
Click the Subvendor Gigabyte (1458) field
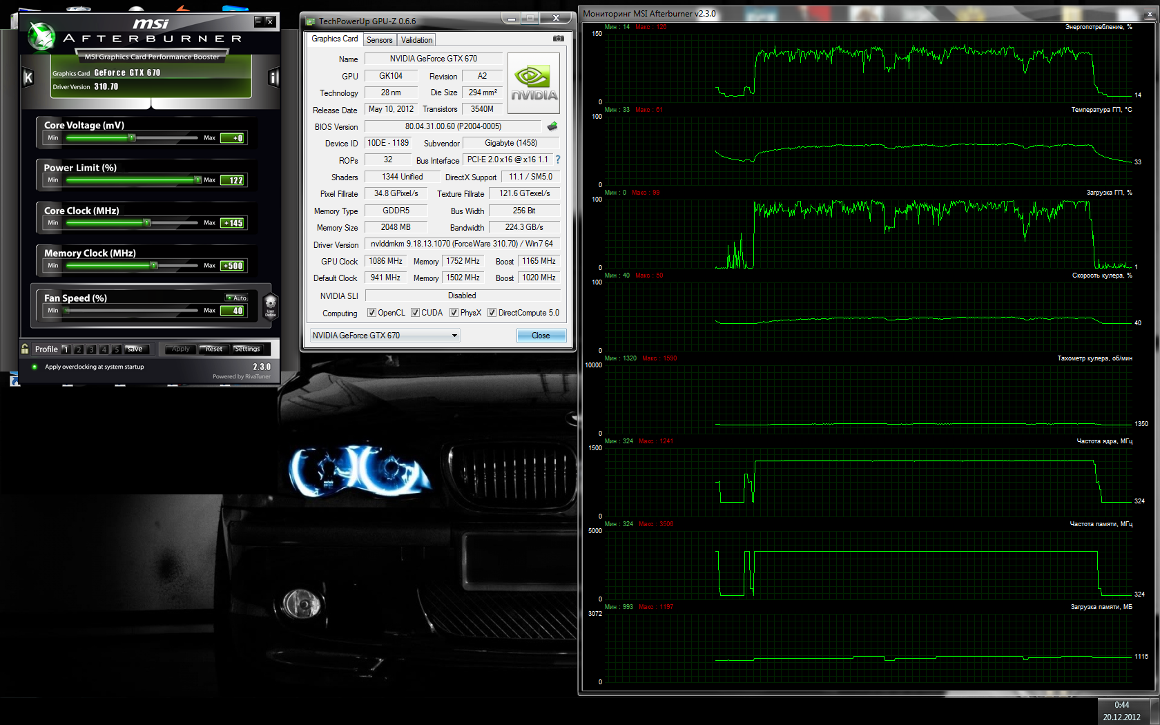pos(511,143)
